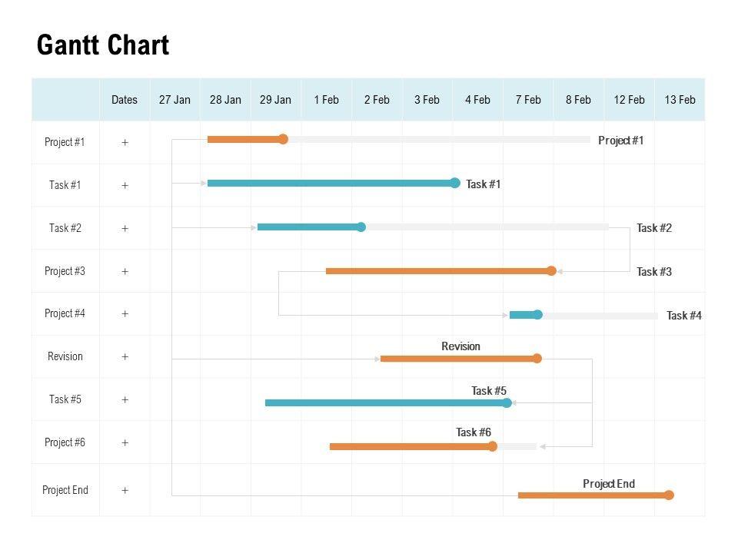Click the plus icon in Project #6 row
The image size is (738, 553).
[x=125, y=442]
